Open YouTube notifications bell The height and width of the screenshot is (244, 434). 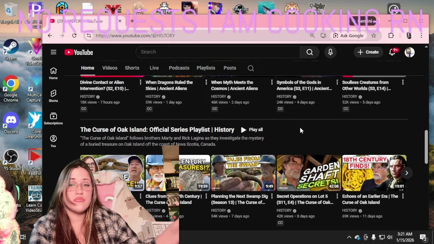tap(392, 52)
